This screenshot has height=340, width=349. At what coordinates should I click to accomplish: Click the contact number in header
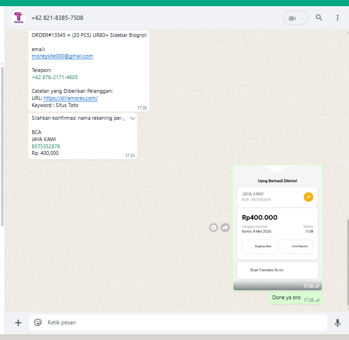coord(57,18)
